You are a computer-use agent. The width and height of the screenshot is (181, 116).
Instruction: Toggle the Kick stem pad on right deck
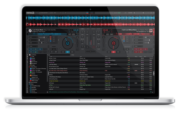tap(136, 52)
